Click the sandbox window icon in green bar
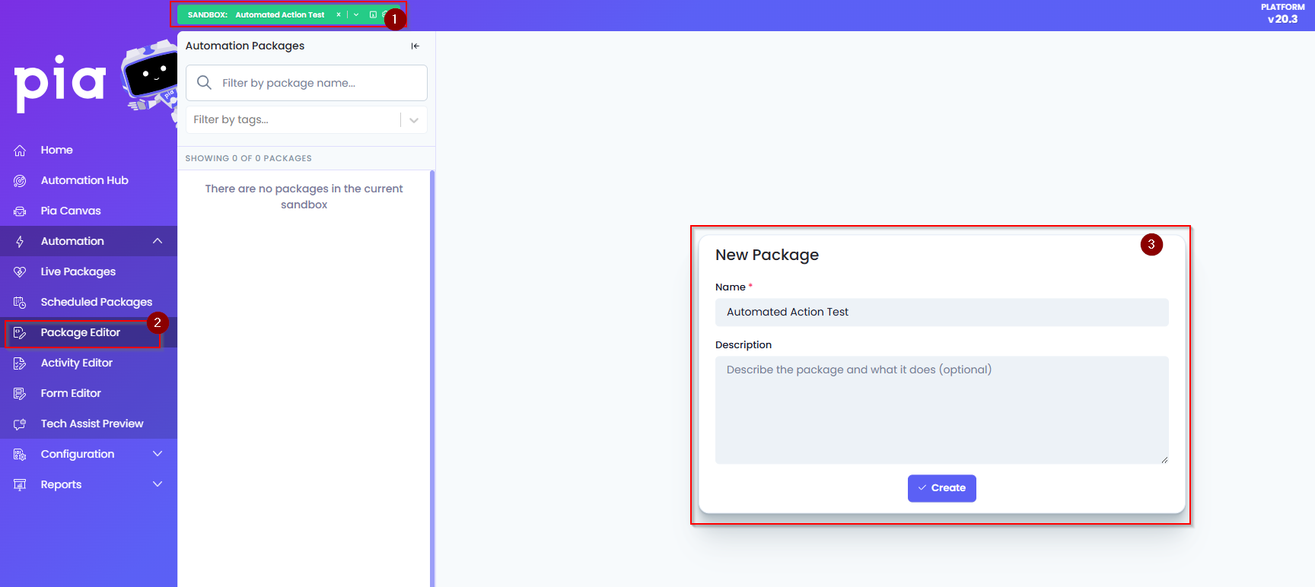This screenshot has height=587, width=1315. 373,14
